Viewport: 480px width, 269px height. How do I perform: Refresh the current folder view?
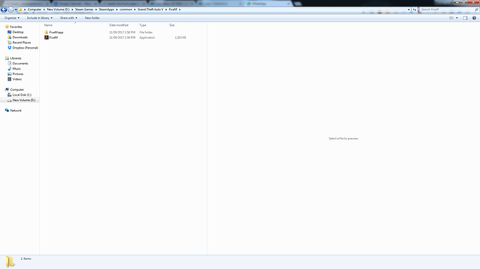(x=414, y=10)
